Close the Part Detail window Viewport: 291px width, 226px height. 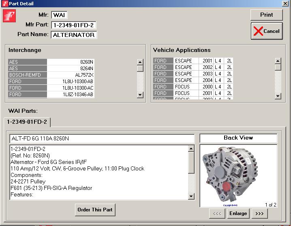pyautogui.click(x=285, y=3)
